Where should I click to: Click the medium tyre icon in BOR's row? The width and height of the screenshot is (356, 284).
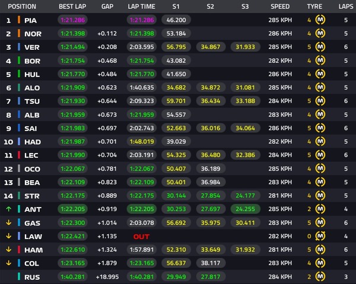(320, 60)
